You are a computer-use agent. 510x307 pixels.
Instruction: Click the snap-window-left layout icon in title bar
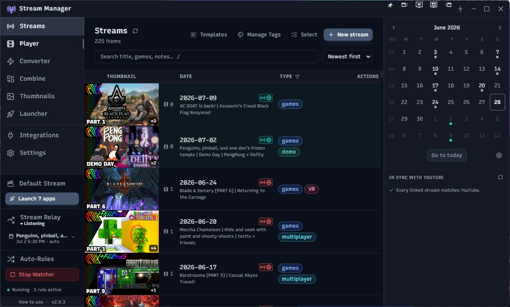(x=404, y=5)
